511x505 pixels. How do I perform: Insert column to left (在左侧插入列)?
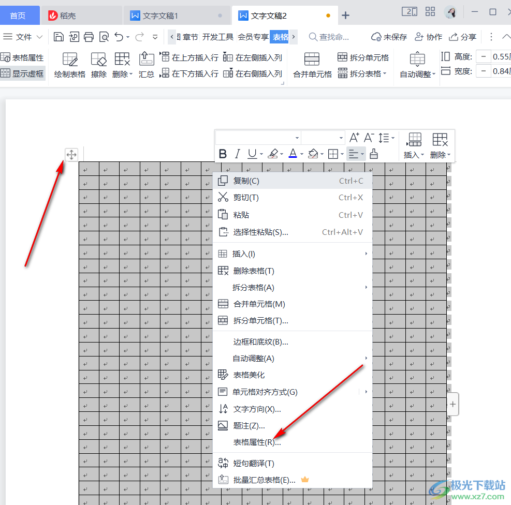point(253,57)
